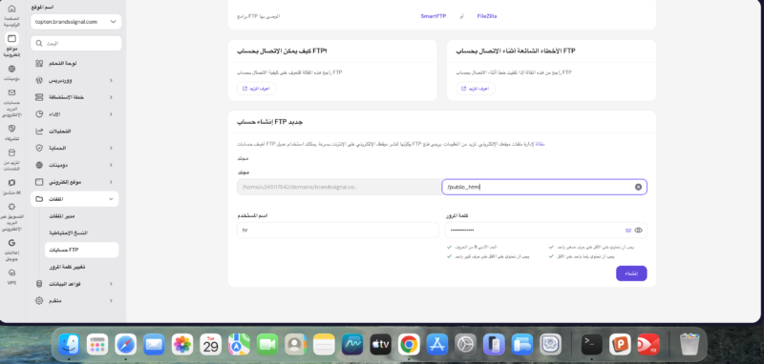Toggle password visibility with the eye icon
The width and height of the screenshot is (764, 364).
tap(639, 231)
